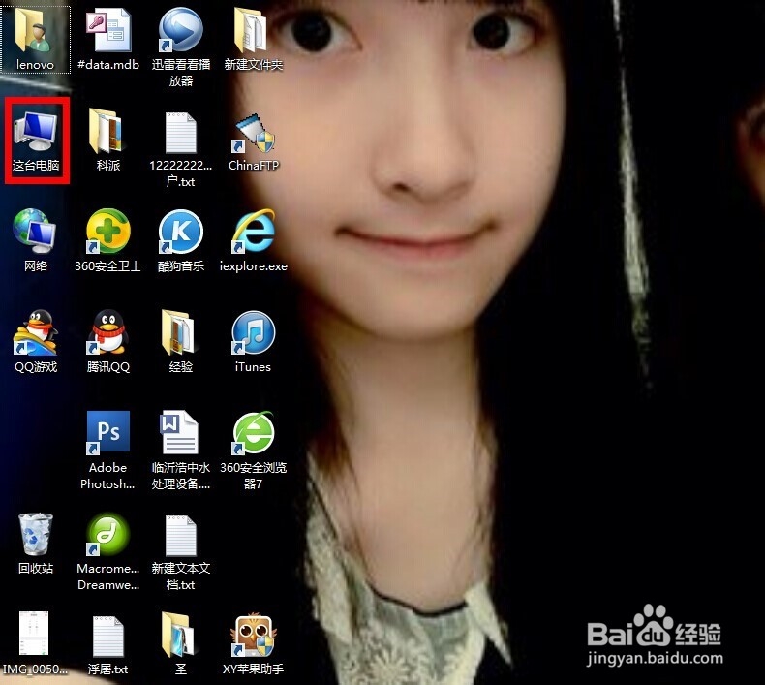Image resolution: width=765 pixels, height=685 pixels.
Task: Click the 酷狗音乐 music player icon
Action: pos(180,232)
